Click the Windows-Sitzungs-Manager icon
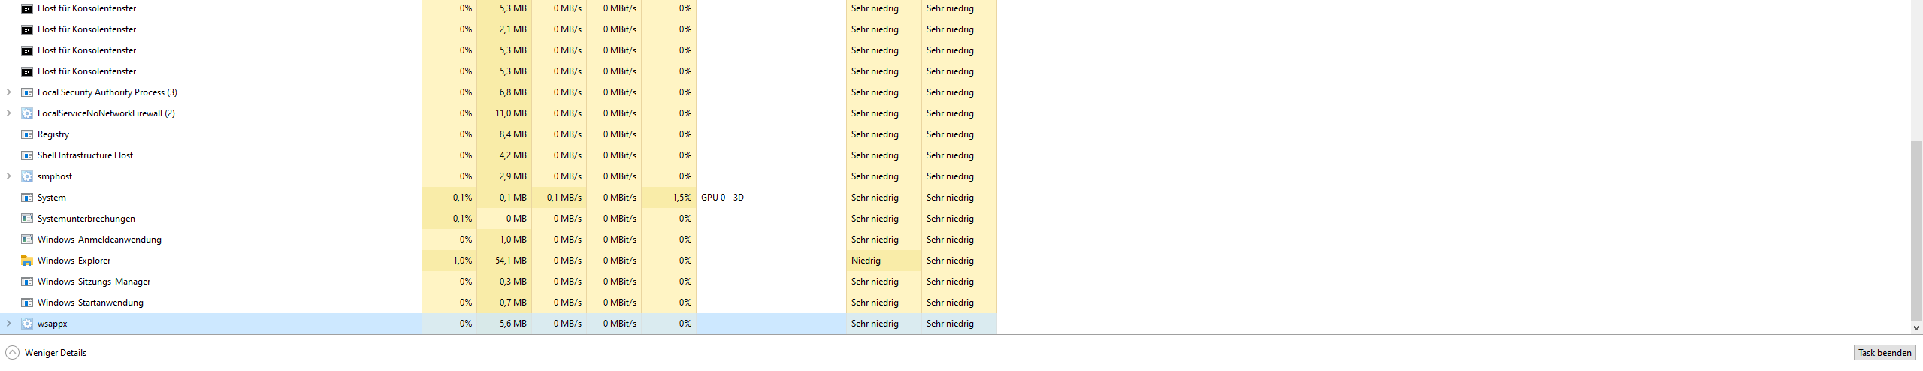 pyautogui.click(x=27, y=282)
